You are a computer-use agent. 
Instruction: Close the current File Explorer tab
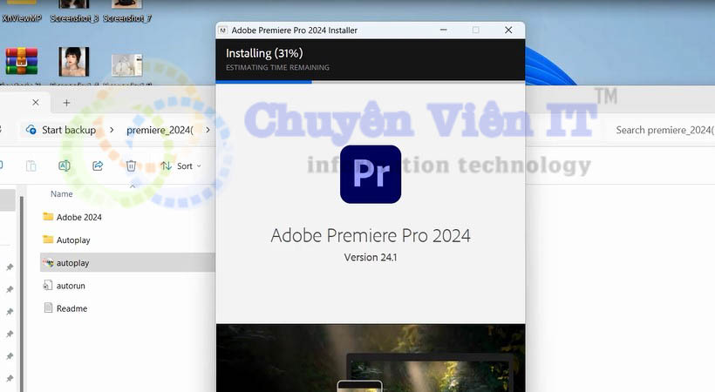click(x=36, y=103)
